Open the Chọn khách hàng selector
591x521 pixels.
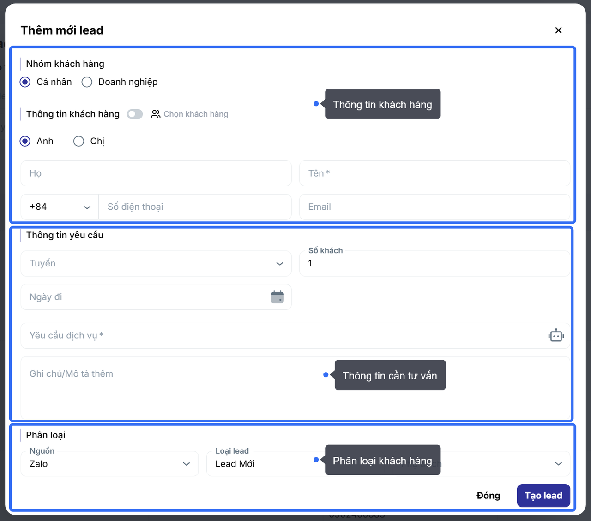189,114
